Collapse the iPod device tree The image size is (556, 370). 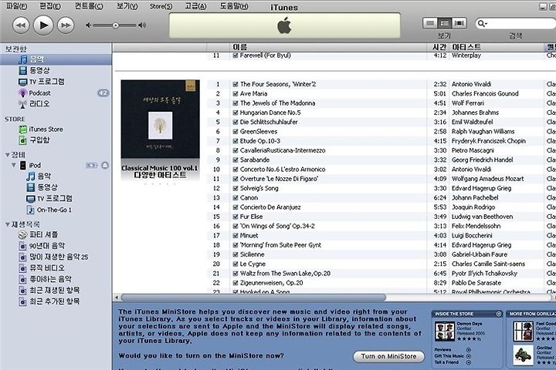point(14,165)
